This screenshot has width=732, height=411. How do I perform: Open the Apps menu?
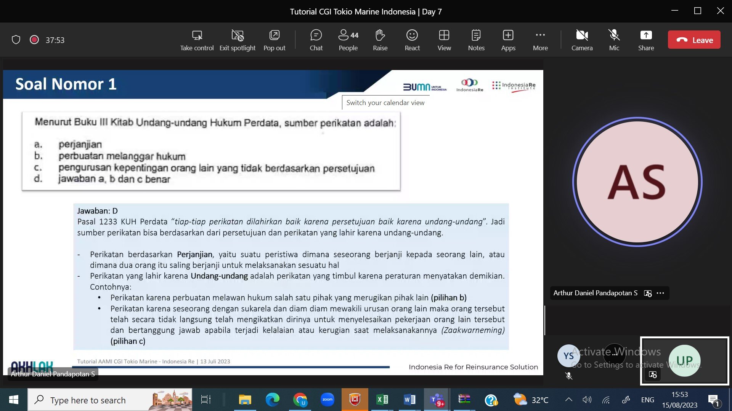click(508, 40)
